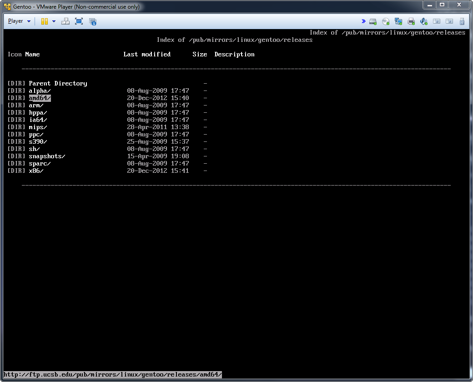
Task: Click the status line URL at the bottom
Action: click(x=113, y=374)
